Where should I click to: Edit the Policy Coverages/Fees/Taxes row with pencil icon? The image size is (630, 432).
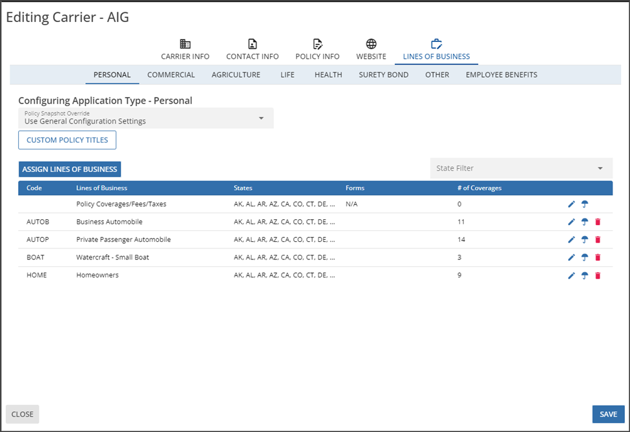(571, 204)
